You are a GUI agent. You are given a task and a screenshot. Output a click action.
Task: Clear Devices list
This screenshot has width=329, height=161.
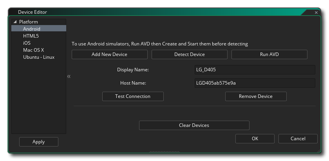(x=194, y=125)
